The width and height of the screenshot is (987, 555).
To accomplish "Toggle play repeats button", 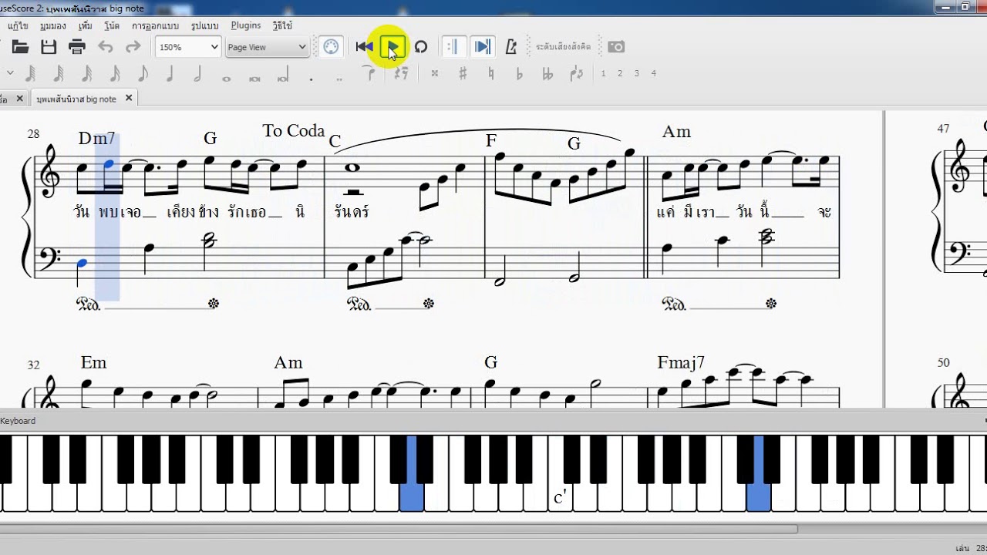I will 453,47.
